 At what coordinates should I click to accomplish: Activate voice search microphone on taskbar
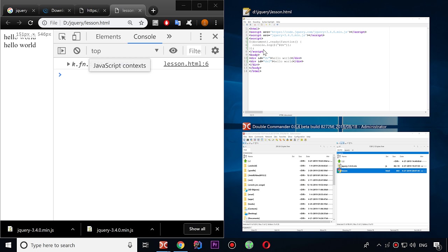click(x=130, y=245)
